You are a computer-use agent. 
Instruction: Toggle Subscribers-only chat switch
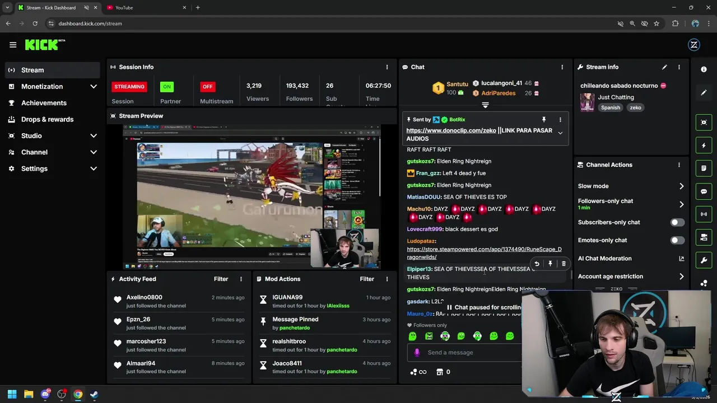(677, 222)
